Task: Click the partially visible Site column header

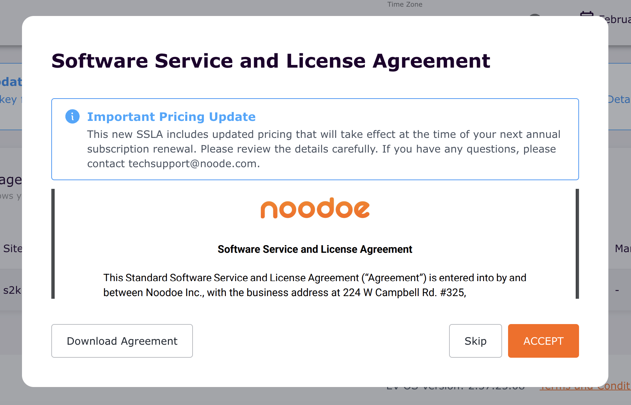Action: [x=12, y=248]
